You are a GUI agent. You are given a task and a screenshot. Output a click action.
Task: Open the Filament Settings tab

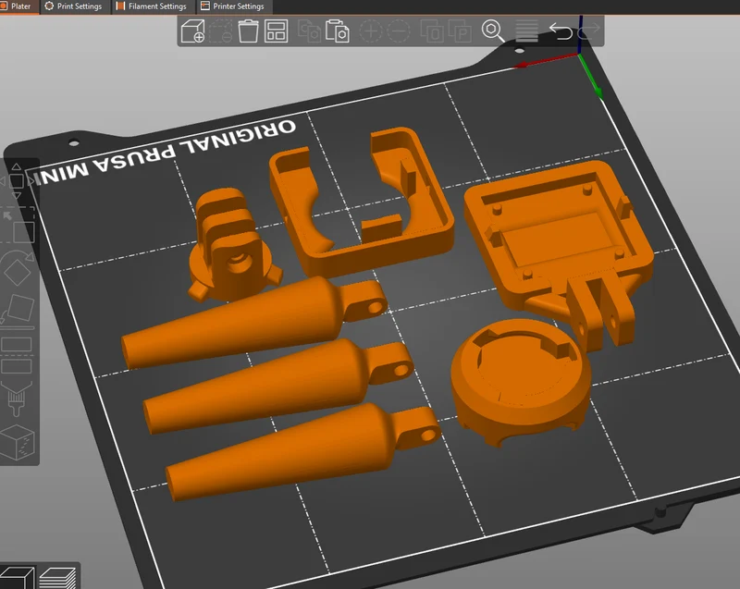click(152, 6)
